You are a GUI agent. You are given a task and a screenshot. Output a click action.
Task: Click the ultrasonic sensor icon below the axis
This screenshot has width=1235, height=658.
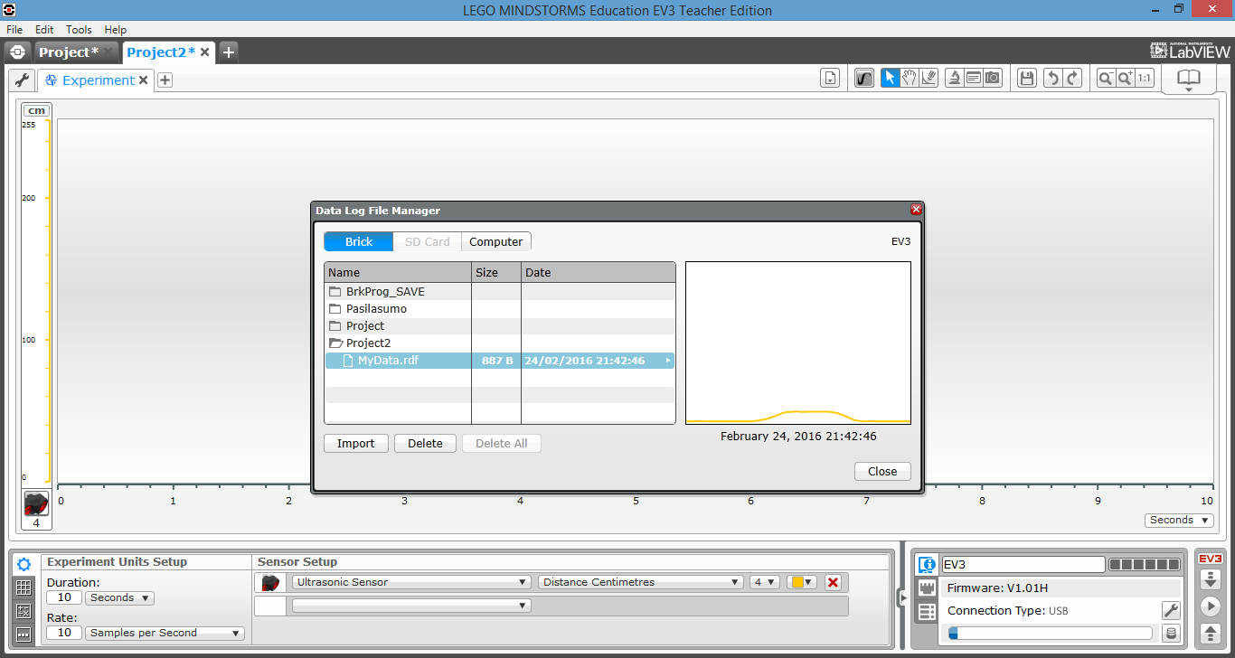(x=36, y=504)
